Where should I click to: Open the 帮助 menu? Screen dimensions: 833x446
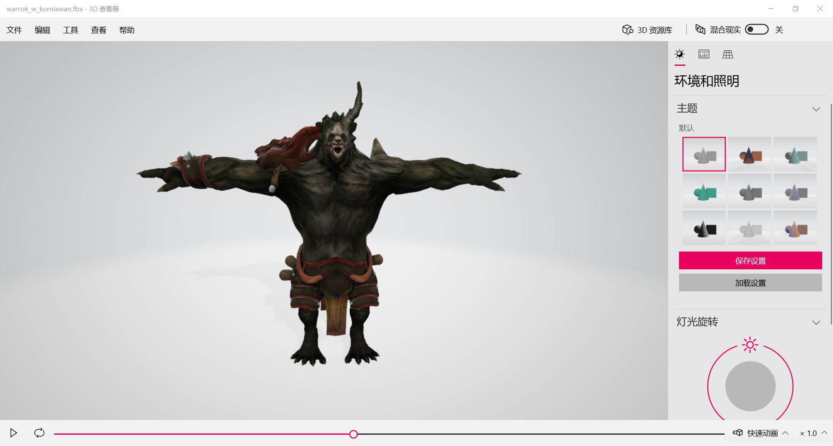[127, 30]
